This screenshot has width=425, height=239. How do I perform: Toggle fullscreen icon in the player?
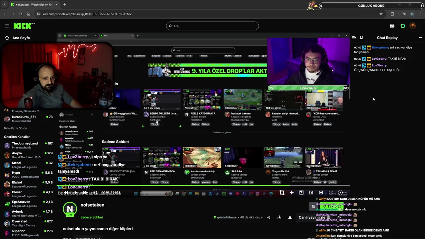pyautogui.click(x=330, y=193)
